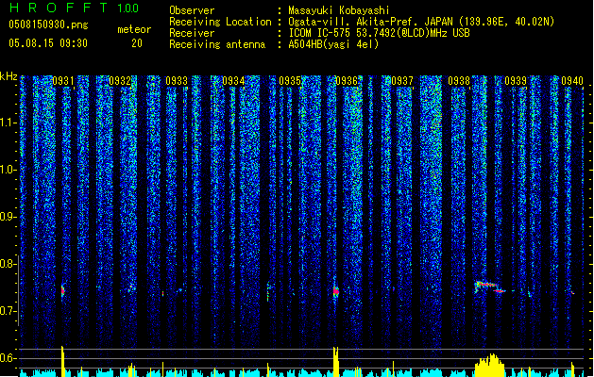Click antenna value A504HB(yagi 4el)
This screenshot has height=377, width=594.
point(333,44)
